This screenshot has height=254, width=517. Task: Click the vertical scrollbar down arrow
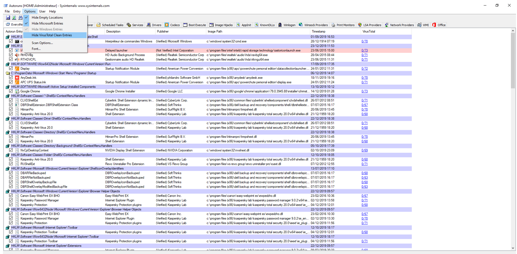[513, 248]
